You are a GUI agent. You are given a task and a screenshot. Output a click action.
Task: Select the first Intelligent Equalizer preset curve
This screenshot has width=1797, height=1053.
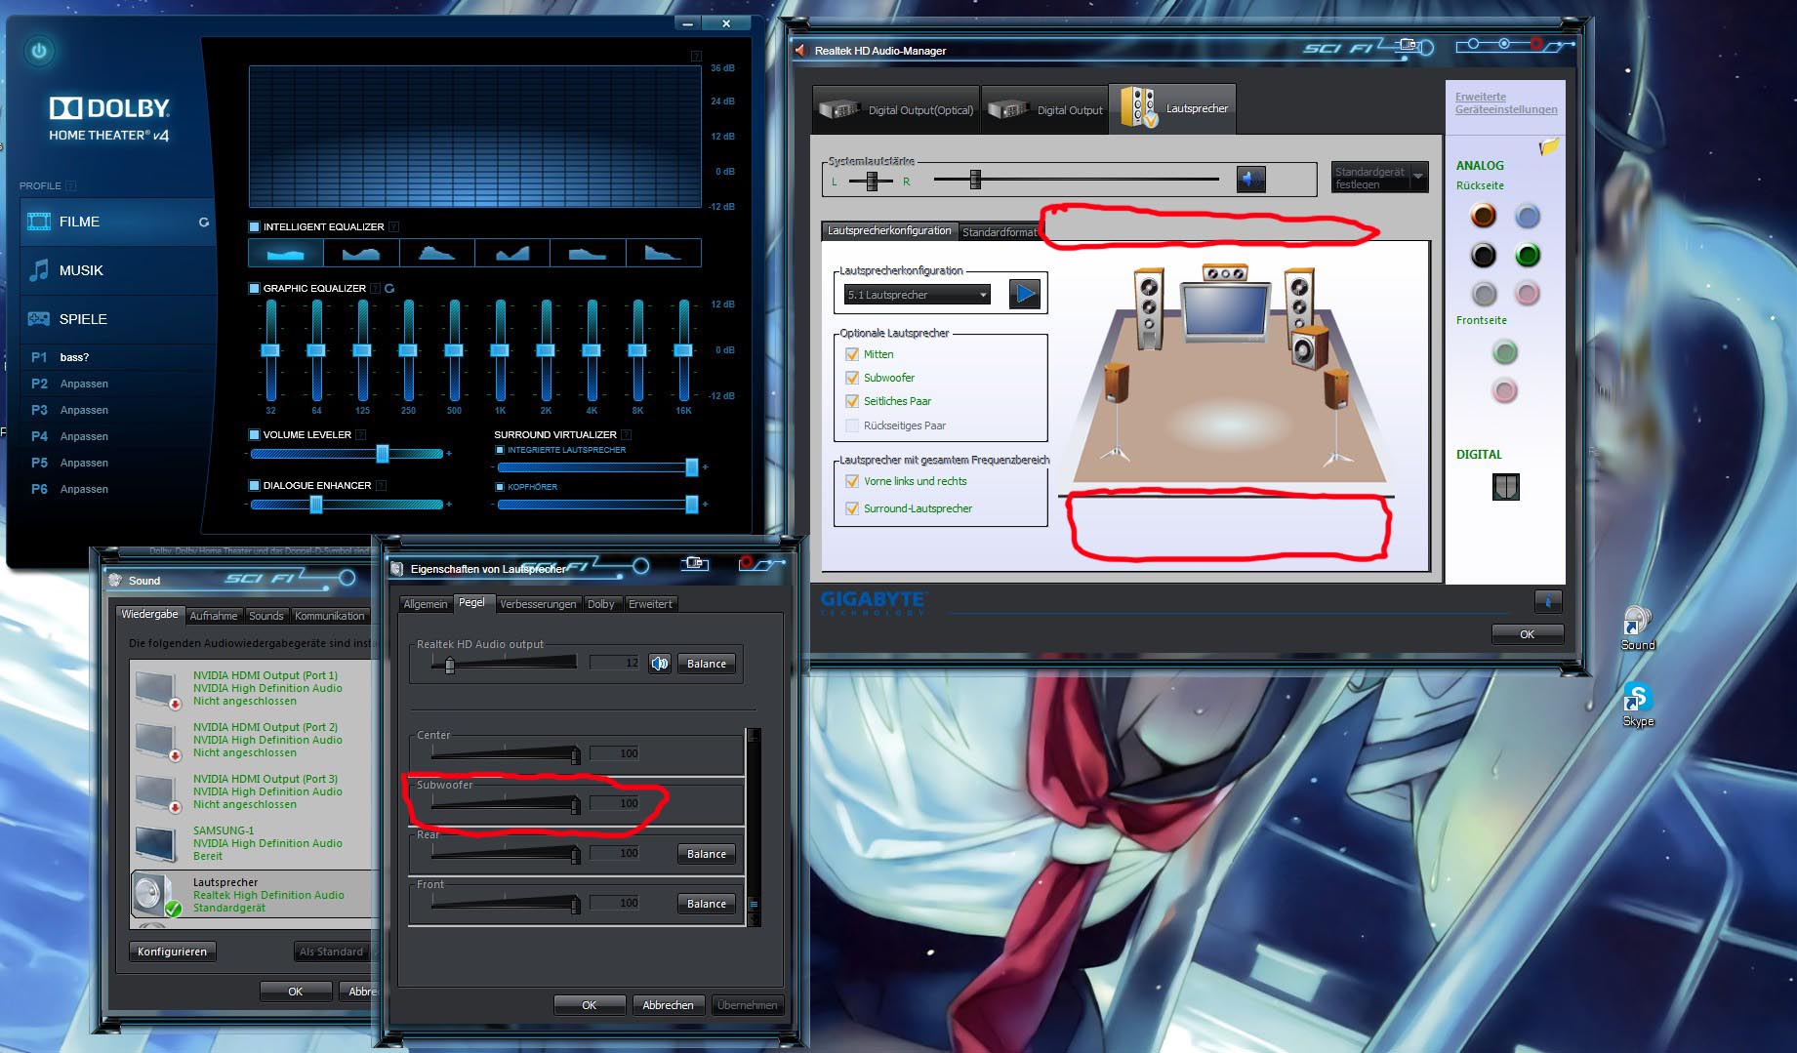click(286, 253)
